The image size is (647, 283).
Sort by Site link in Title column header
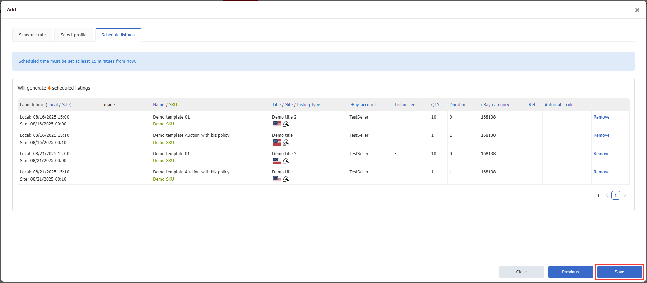point(289,105)
